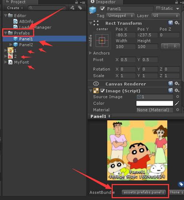Select texture 1 thumbnail icon
Viewport: 184px width, 200px height.
pos(11,50)
